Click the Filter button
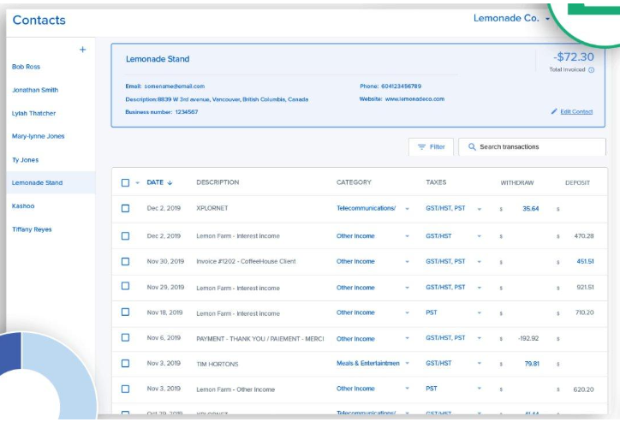 point(431,147)
